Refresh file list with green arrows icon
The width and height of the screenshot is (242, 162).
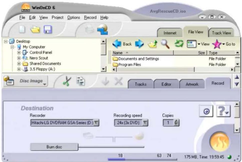tap(179, 44)
